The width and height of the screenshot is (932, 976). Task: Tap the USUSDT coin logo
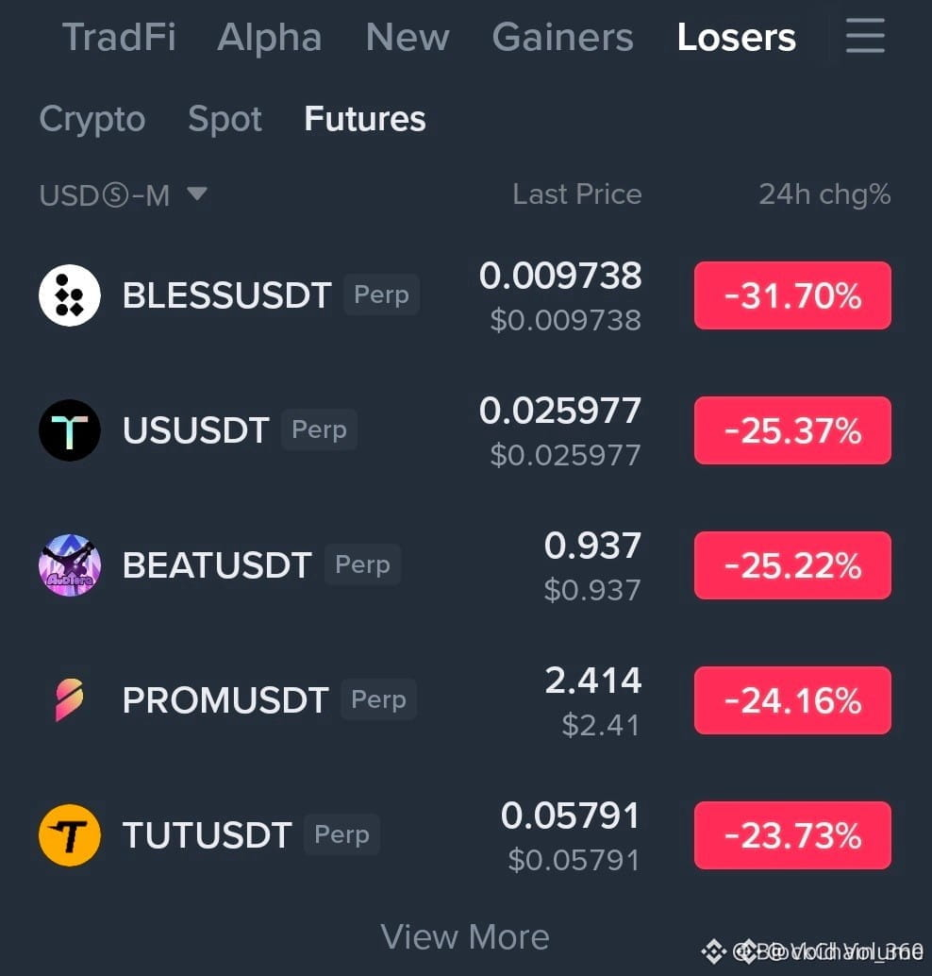(x=70, y=430)
